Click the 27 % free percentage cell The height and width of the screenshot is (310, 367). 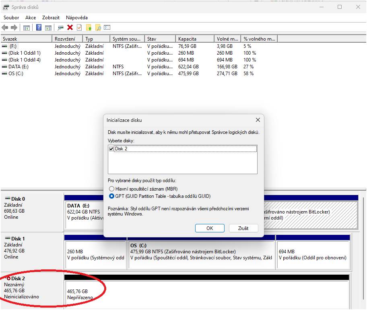tap(249, 67)
